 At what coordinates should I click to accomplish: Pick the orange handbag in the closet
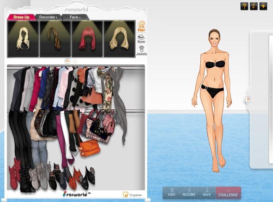coord(89,148)
